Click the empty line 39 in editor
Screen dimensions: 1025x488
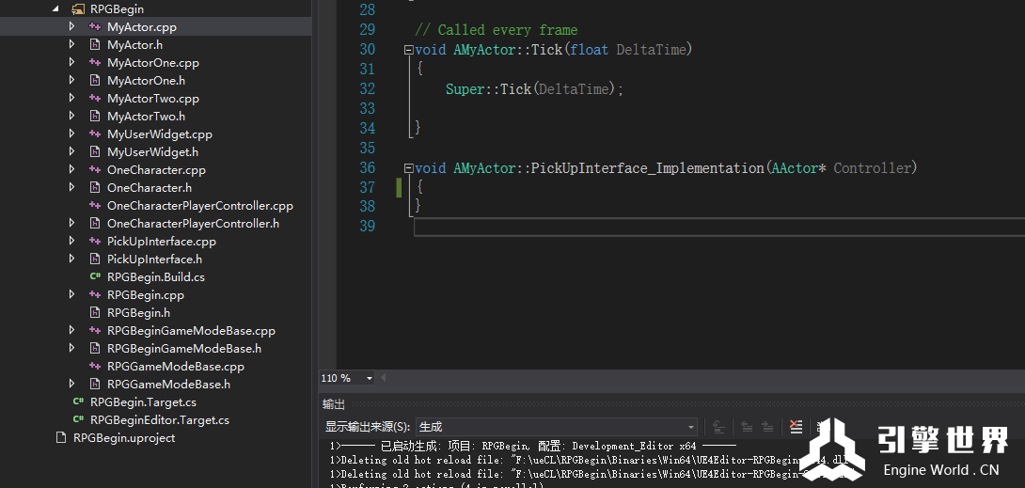click(719, 227)
